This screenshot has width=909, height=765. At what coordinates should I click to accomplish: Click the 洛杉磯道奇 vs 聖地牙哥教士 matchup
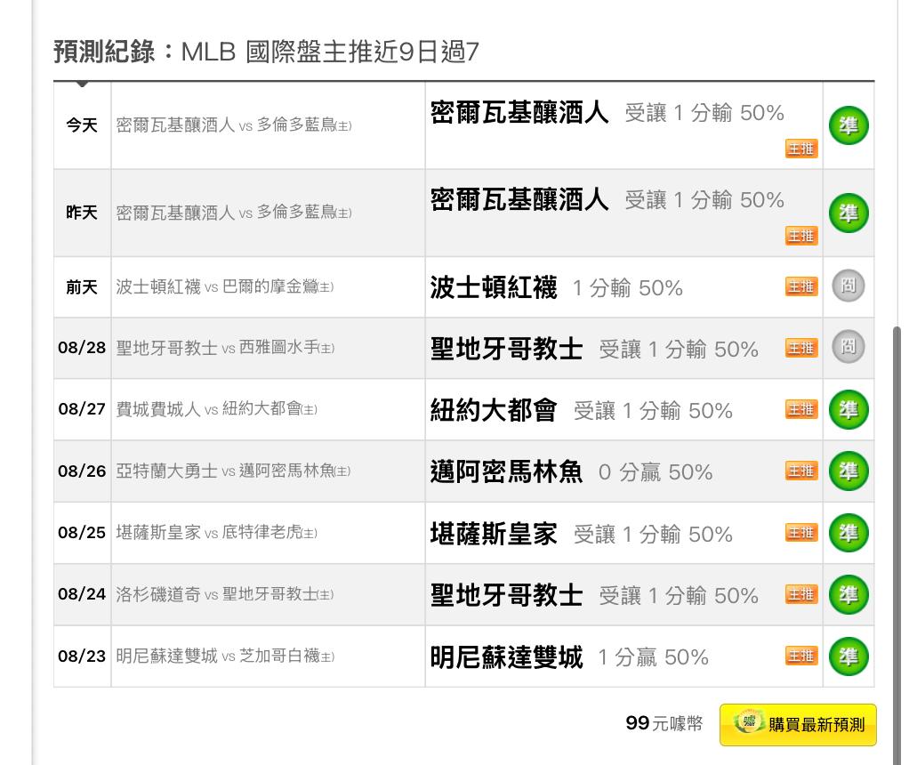coord(225,594)
